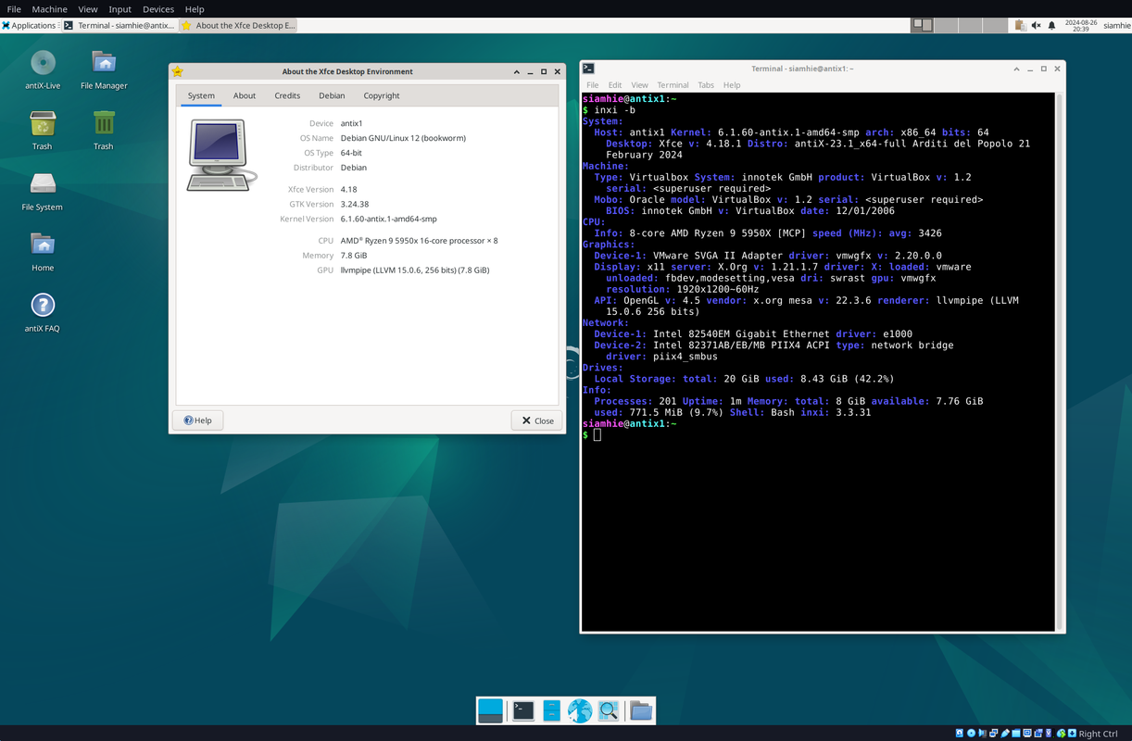Screen dimensions: 1132x741
Task: Click the VirtualBox shared folders status icon
Action: [1016, 734]
